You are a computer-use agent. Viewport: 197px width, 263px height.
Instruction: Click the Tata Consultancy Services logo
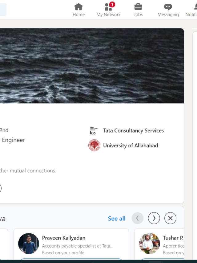pyautogui.click(x=93, y=131)
